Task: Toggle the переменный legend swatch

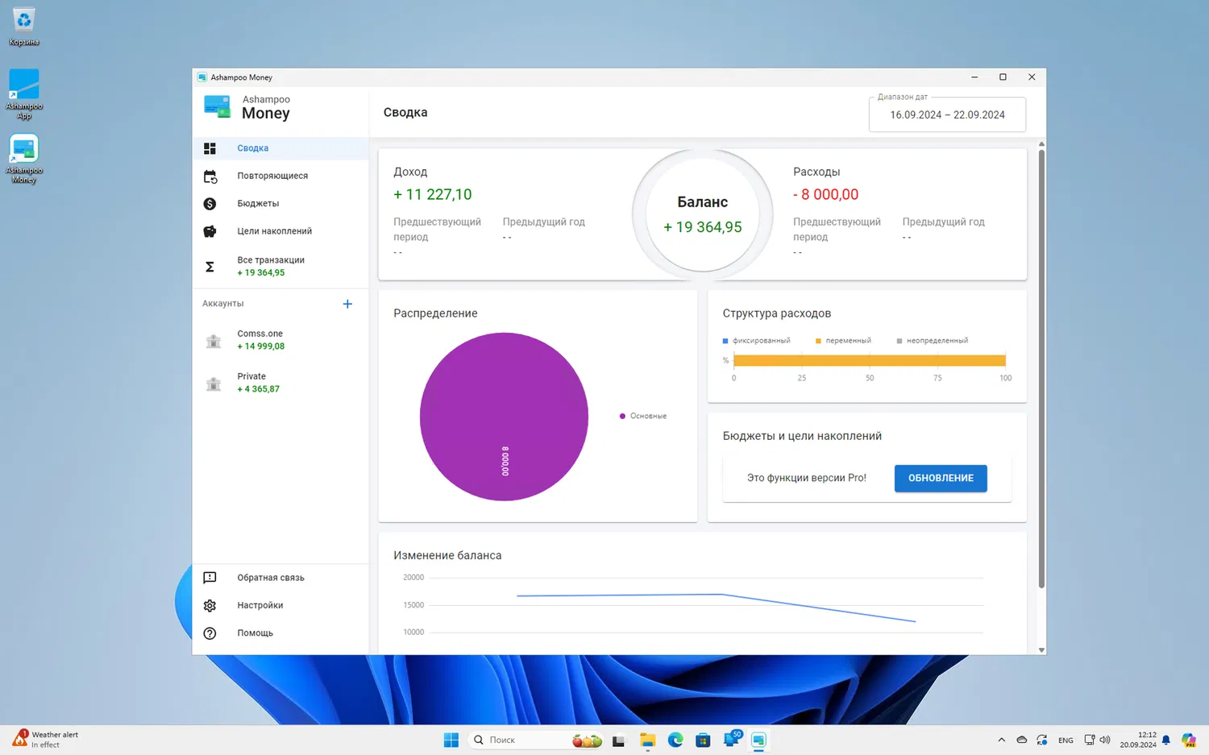Action: pos(818,341)
